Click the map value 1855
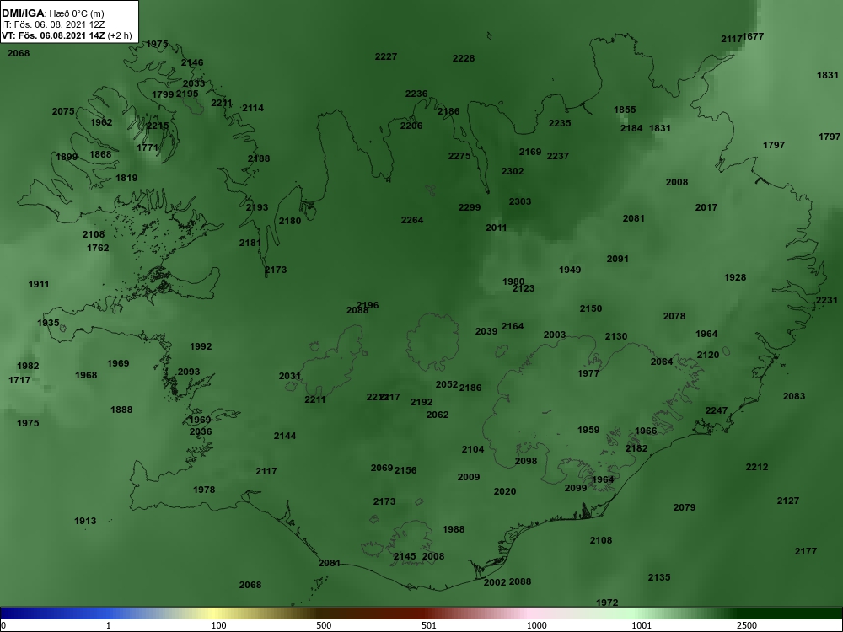Image resolution: width=843 pixels, height=632 pixels. point(625,110)
